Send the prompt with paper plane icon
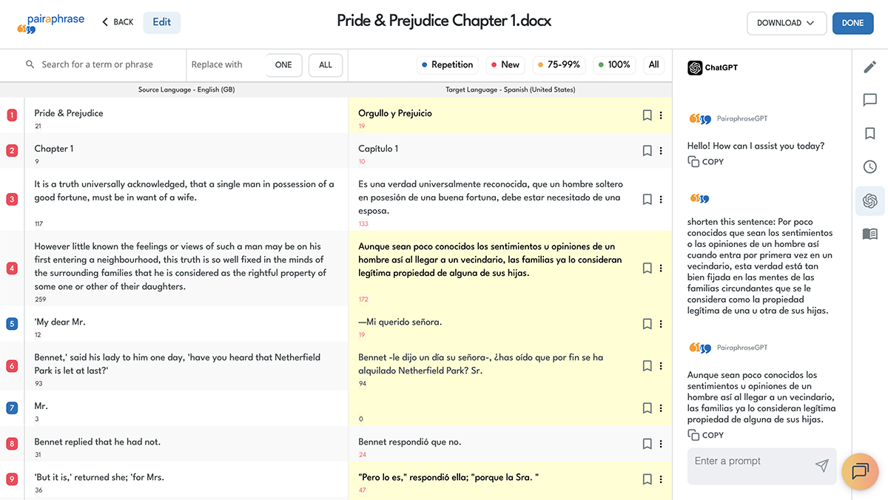Image resolution: width=888 pixels, height=500 pixels. coord(821,465)
